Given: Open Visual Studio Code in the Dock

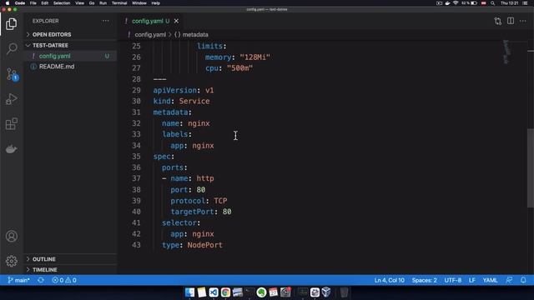Looking at the screenshot, I should click(x=214, y=292).
